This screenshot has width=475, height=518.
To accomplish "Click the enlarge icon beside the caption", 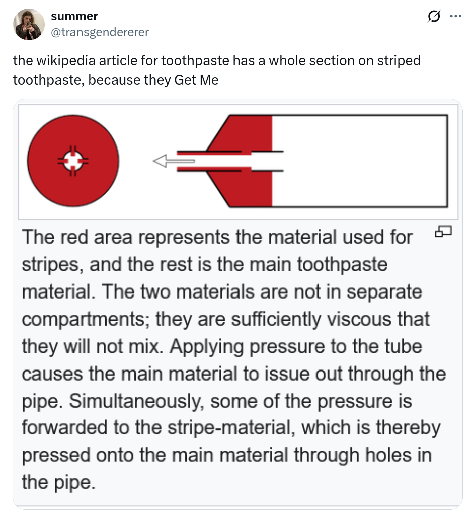I will click(443, 232).
